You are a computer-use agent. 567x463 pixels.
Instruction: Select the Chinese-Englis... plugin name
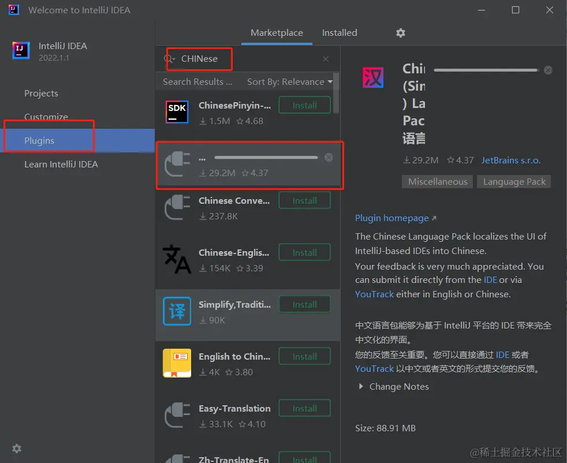(x=234, y=253)
